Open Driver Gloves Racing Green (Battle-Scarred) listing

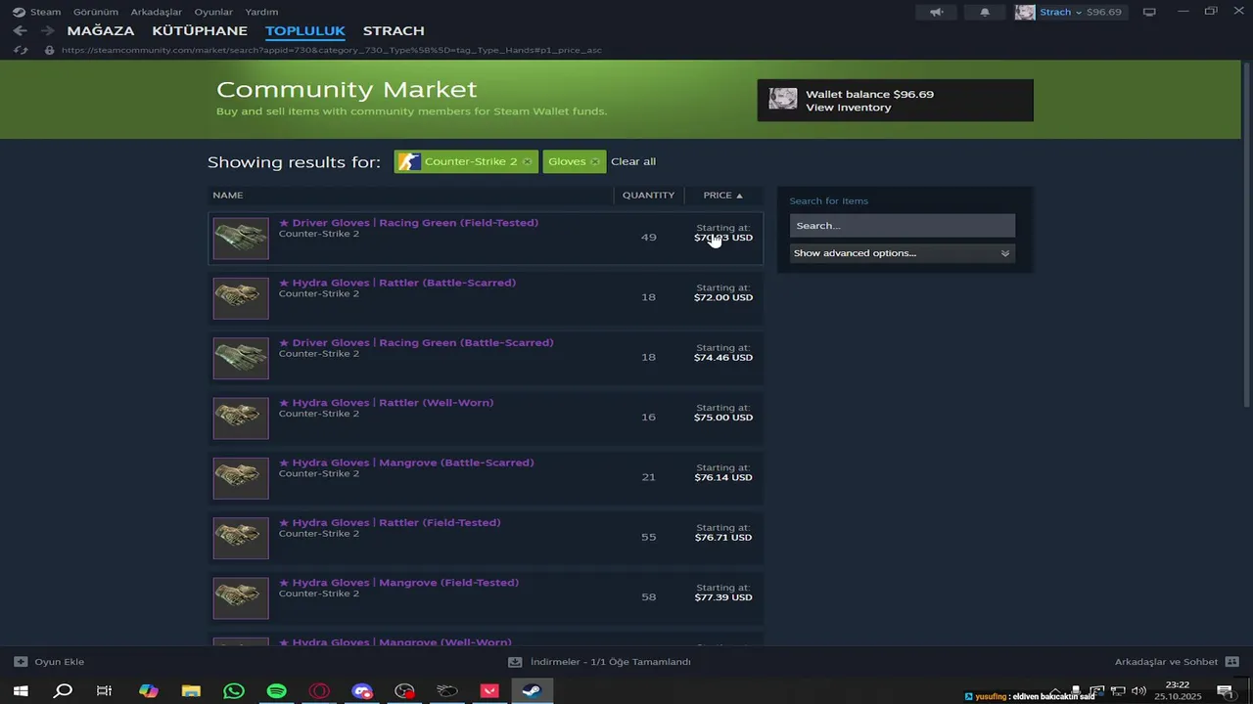coord(486,357)
